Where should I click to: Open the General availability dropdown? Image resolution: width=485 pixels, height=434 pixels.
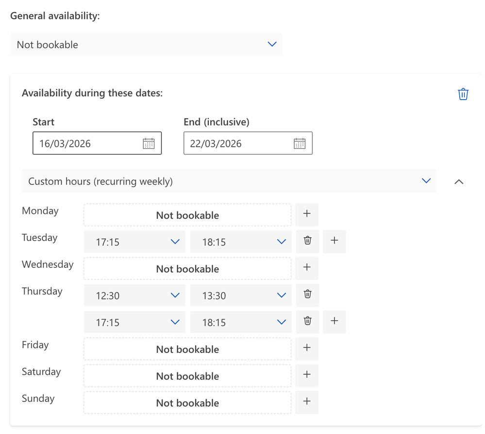[146, 44]
